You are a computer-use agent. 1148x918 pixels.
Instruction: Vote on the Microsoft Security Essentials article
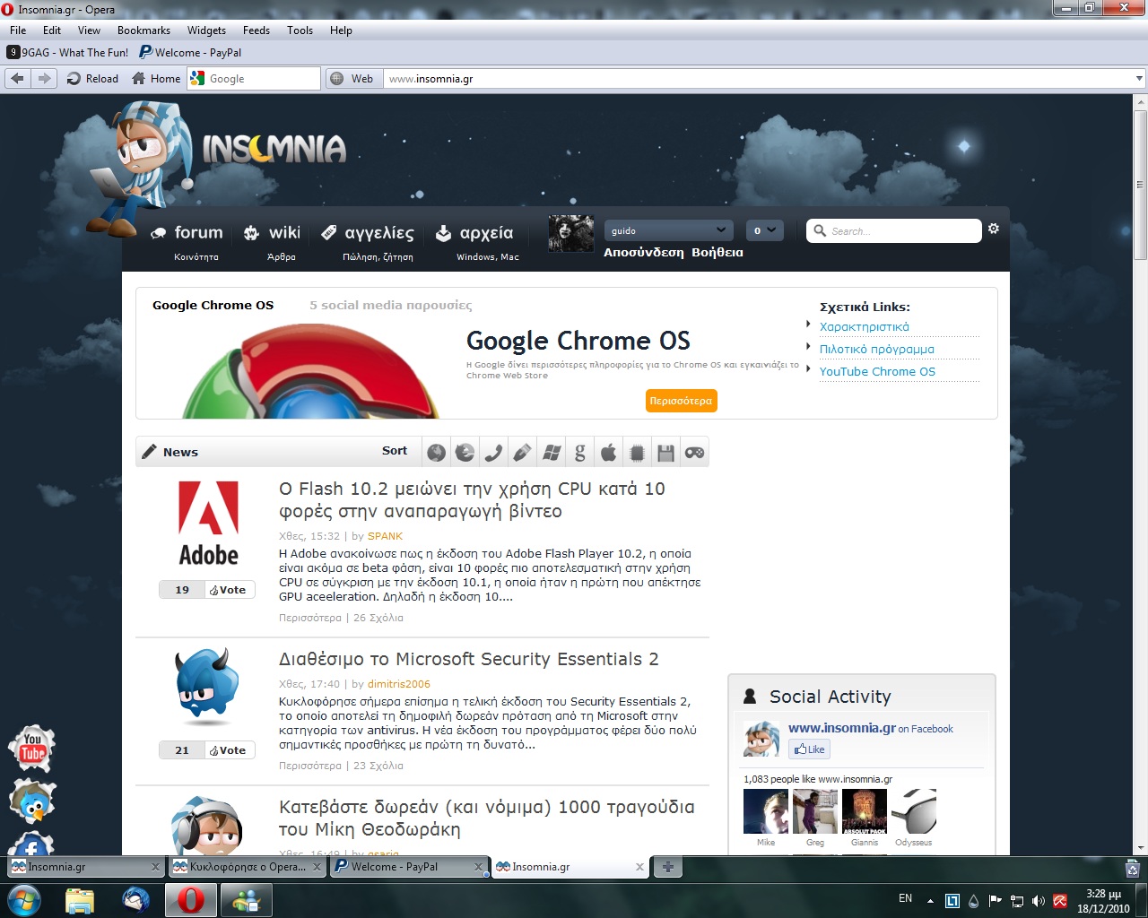coord(229,750)
